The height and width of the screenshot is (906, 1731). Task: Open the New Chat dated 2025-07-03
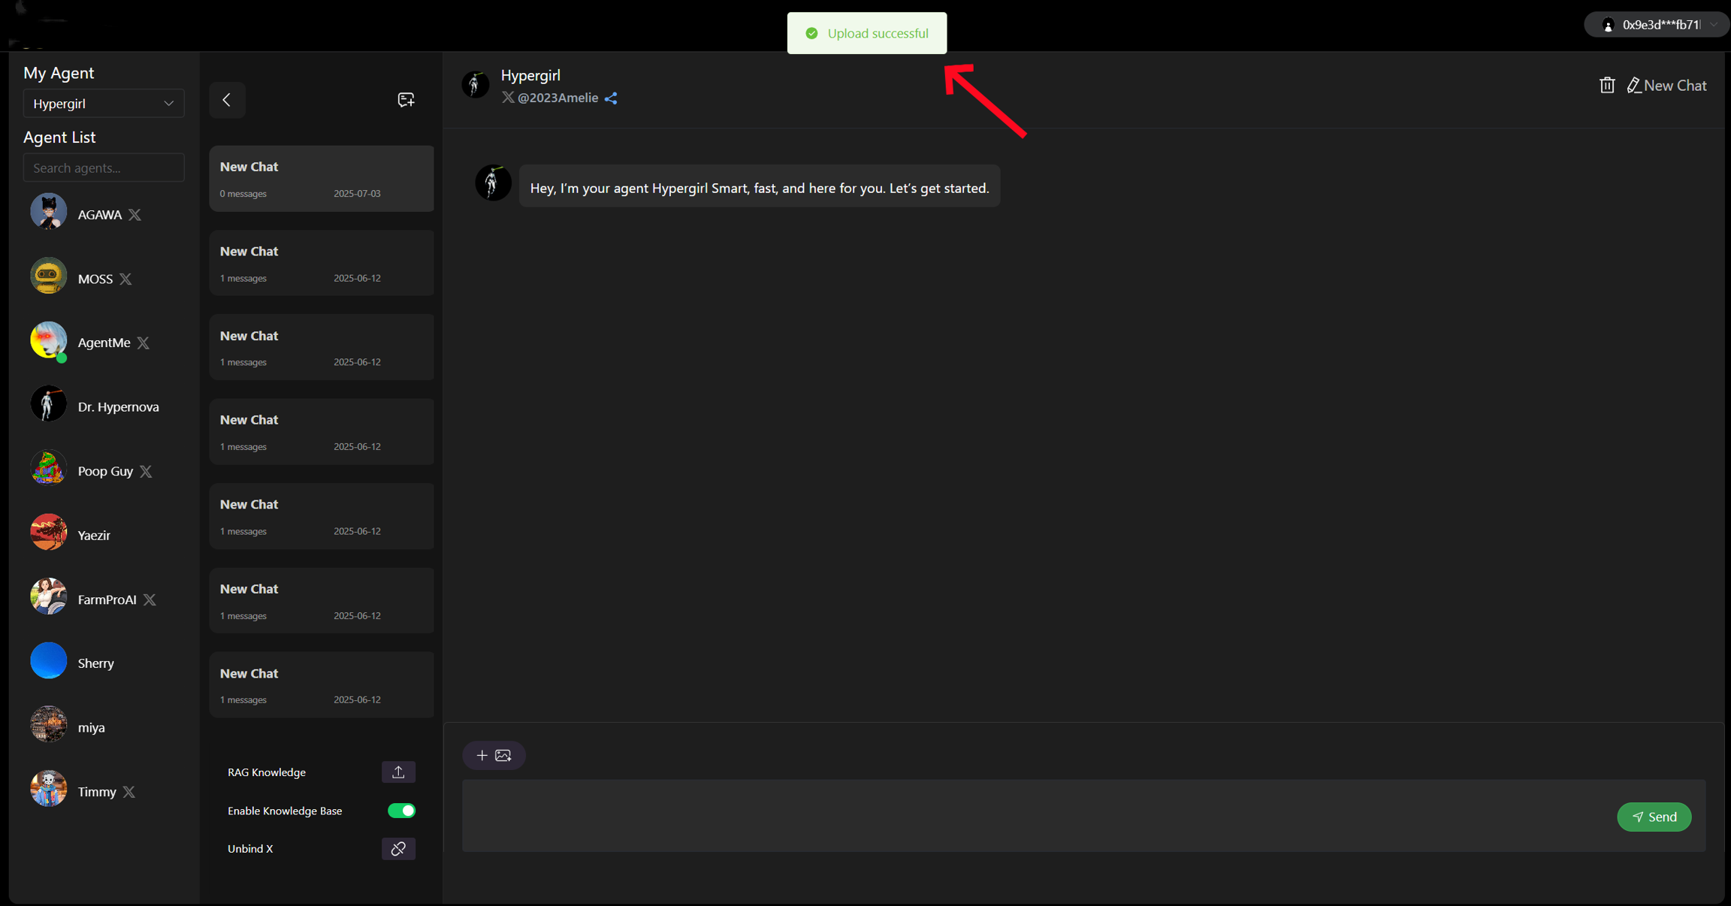click(321, 179)
